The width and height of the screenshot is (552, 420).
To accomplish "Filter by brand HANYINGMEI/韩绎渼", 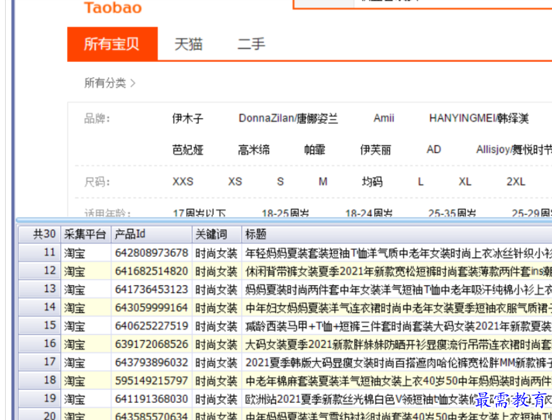I will (479, 118).
